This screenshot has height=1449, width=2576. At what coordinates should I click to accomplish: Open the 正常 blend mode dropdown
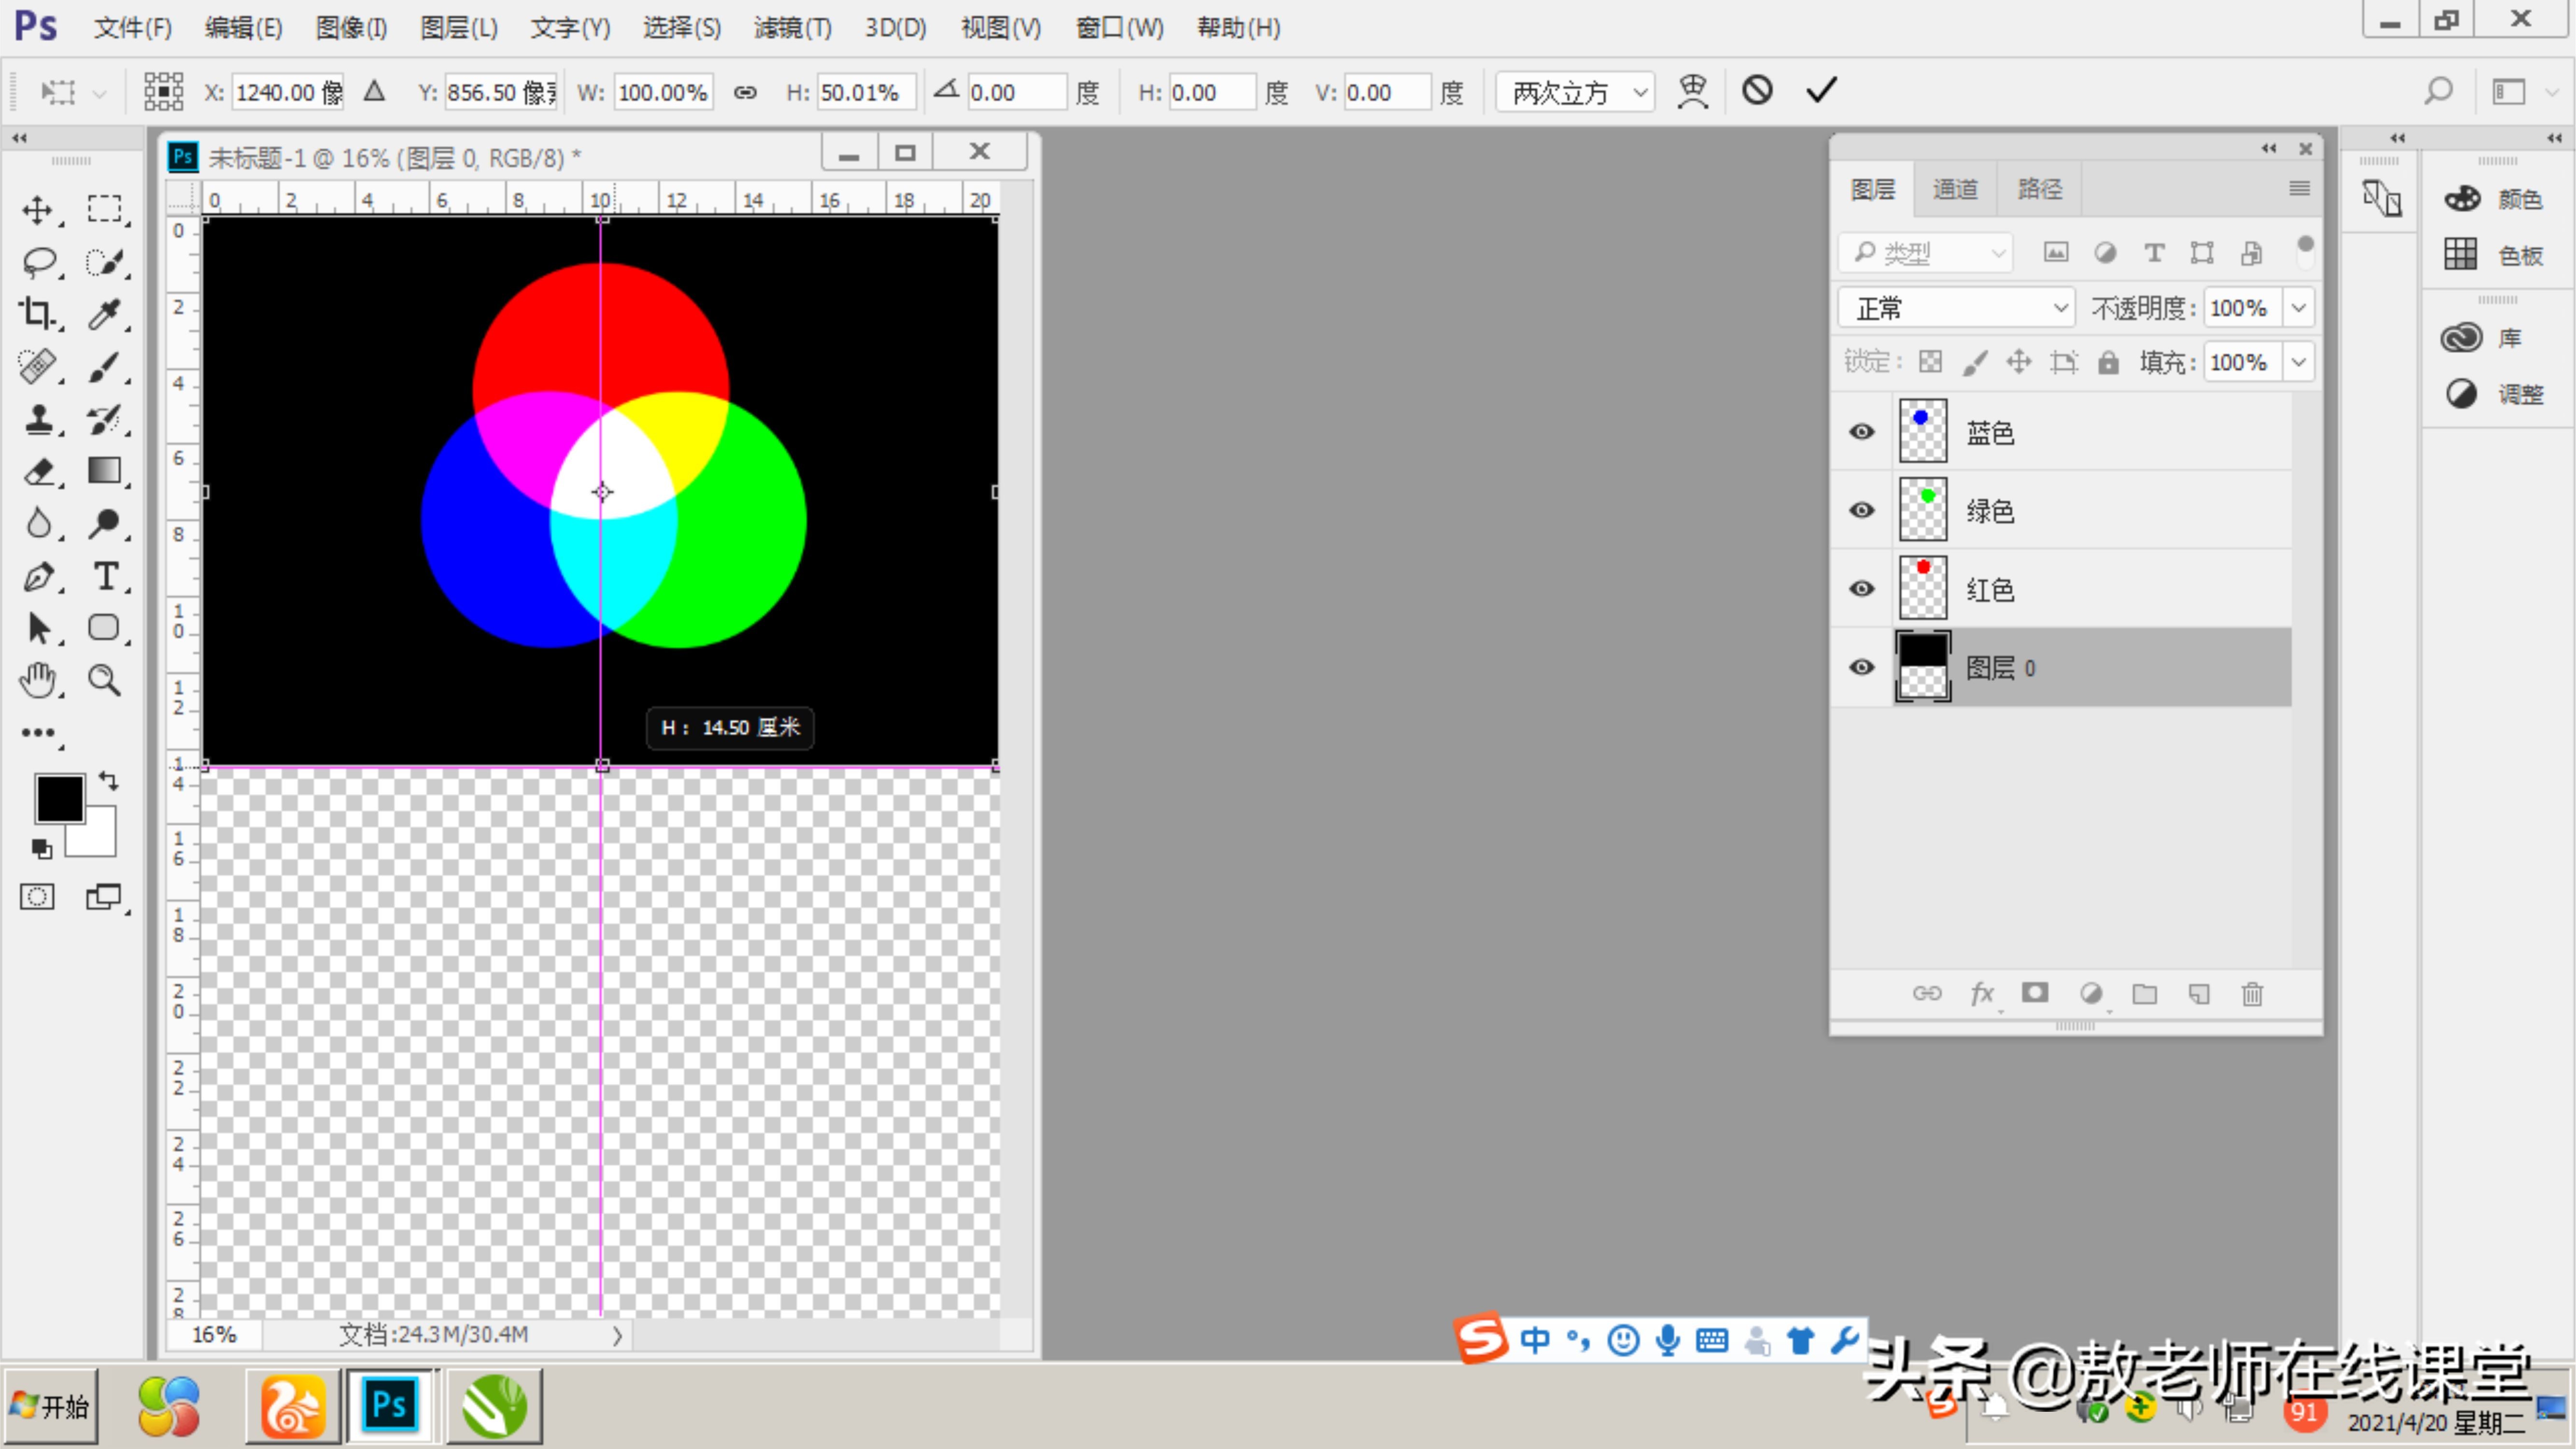click(1956, 308)
